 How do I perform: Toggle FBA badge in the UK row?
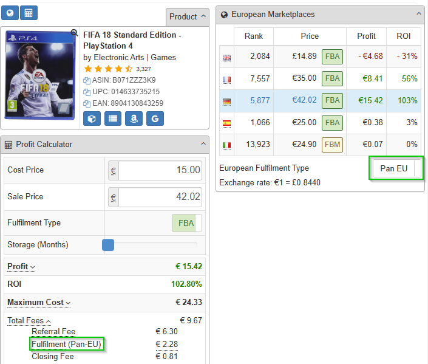(332, 57)
